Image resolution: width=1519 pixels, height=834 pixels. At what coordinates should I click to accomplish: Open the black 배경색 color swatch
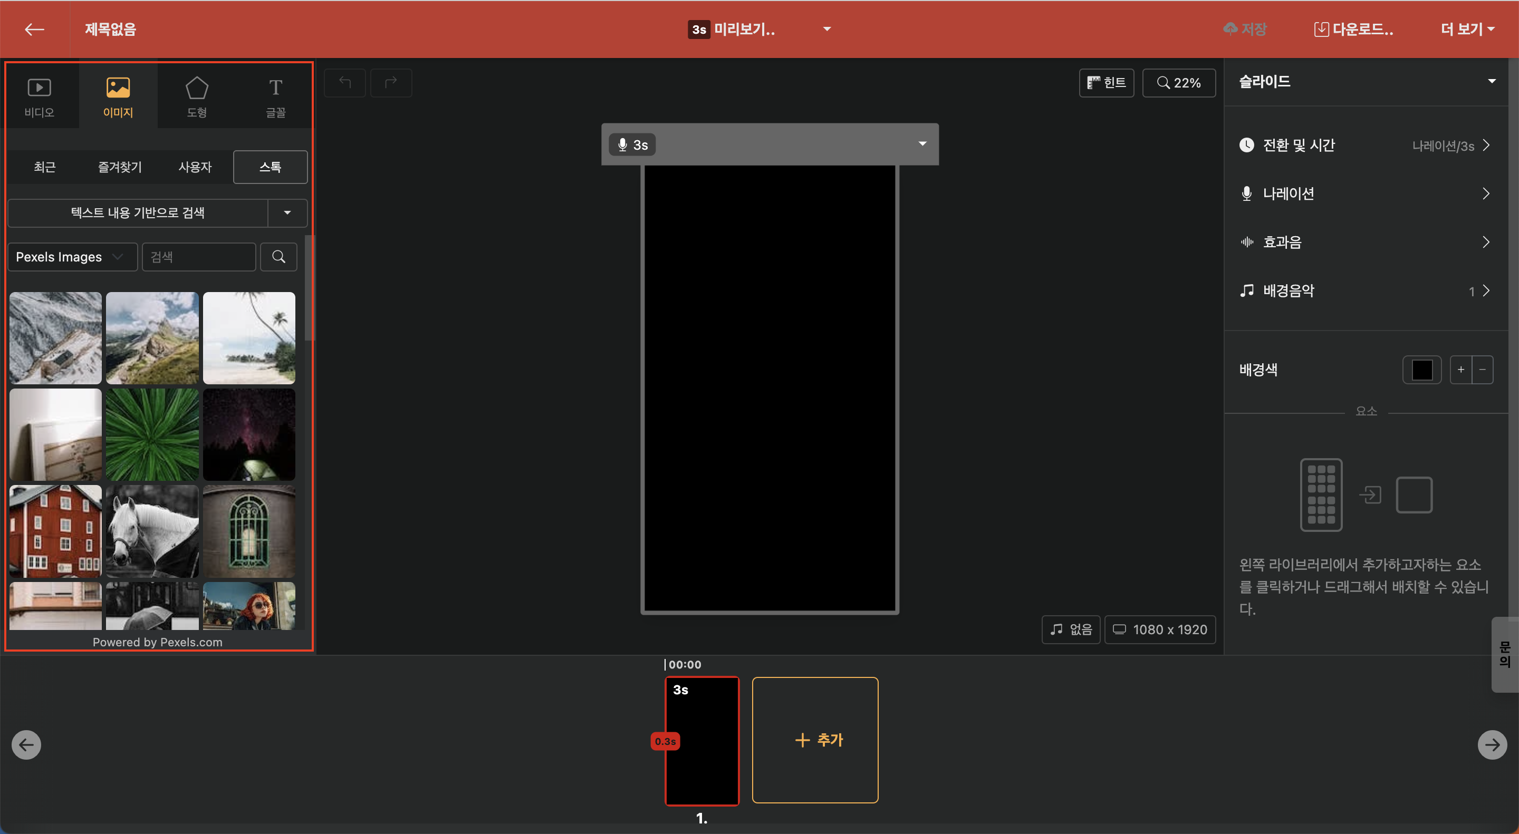(1422, 370)
